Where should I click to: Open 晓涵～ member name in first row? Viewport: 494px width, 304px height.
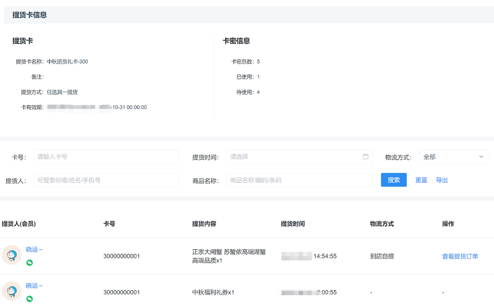34,249
